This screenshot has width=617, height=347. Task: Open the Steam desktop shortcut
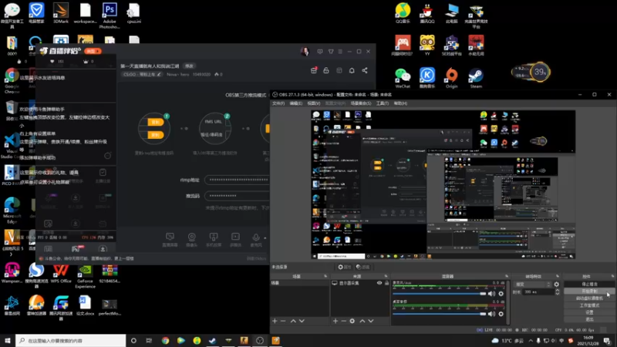click(476, 78)
